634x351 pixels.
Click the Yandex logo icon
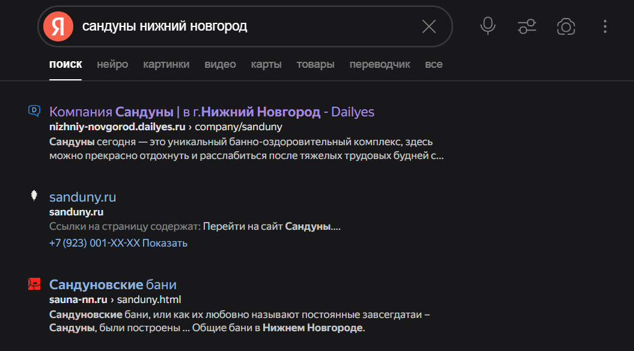58,26
